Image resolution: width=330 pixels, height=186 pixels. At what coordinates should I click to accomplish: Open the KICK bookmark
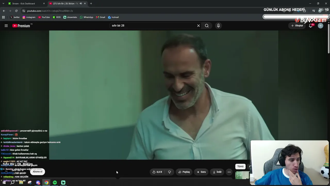(57, 17)
